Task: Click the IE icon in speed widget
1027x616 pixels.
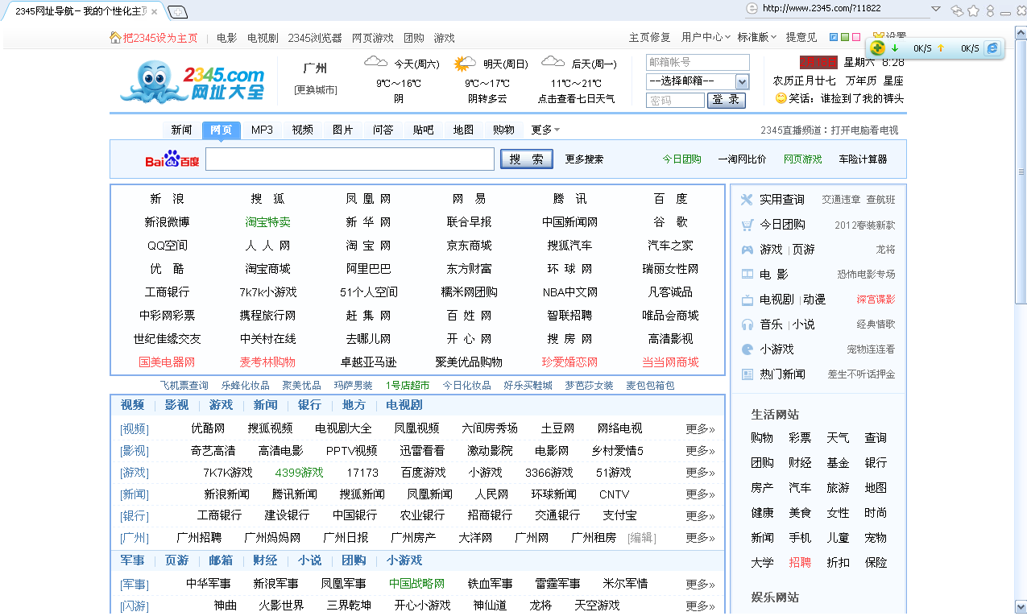Action: pos(992,48)
